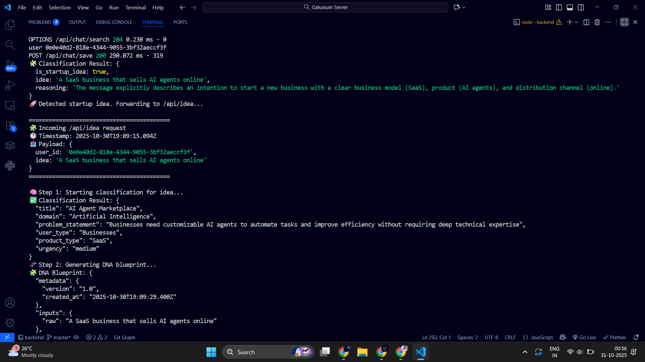Open the Search view in sidebar
The height and width of the screenshot is (362, 645).
(x=10, y=45)
